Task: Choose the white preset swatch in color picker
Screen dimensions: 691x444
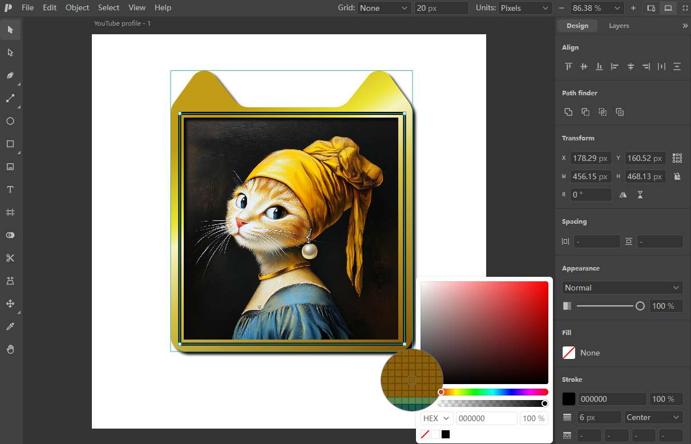Action: [x=435, y=434]
